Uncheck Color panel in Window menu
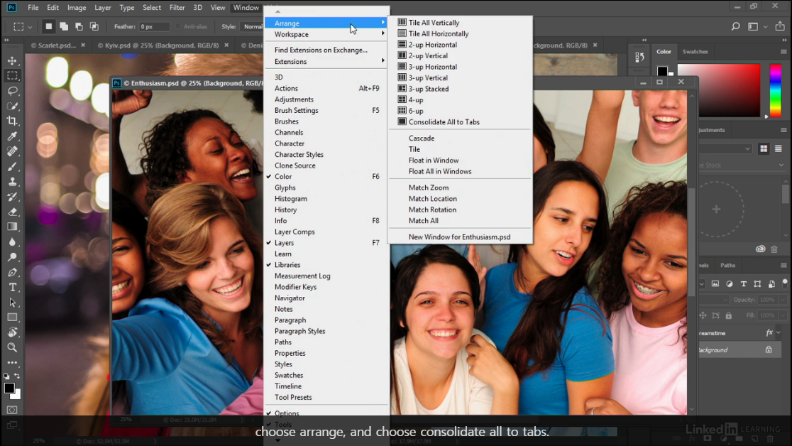The height and width of the screenshot is (446, 792). 326,176
